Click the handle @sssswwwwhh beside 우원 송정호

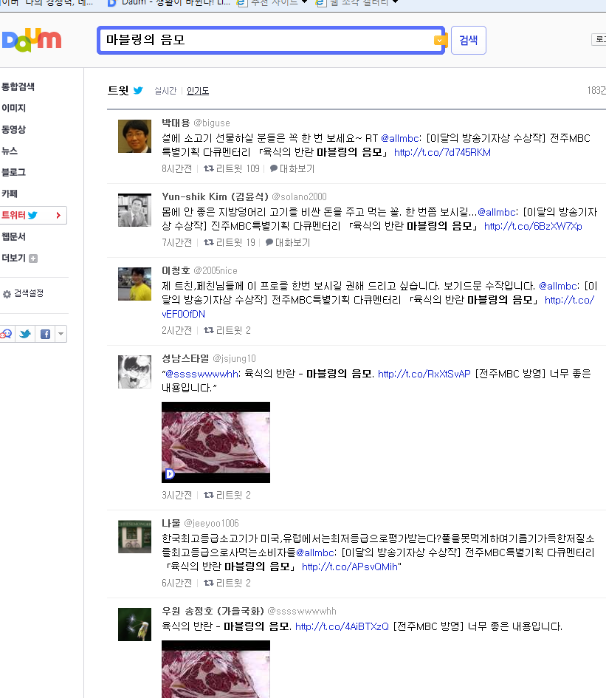tap(302, 611)
